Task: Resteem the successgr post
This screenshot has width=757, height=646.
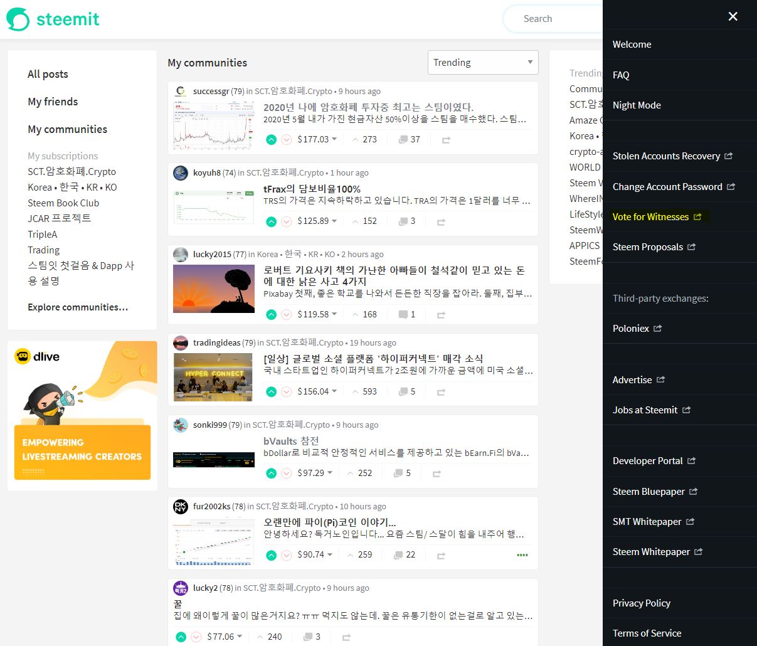Action: click(x=446, y=140)
